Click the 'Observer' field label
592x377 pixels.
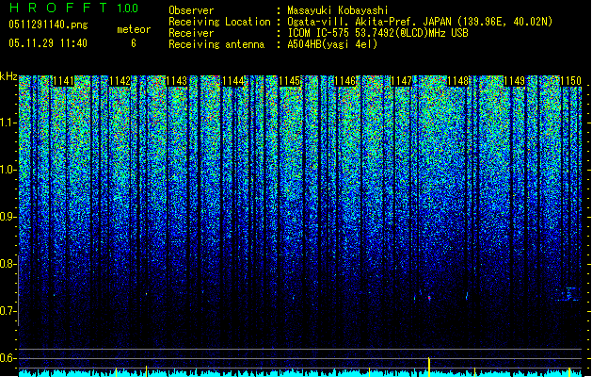pyautogui.click(x=191, y=10)
